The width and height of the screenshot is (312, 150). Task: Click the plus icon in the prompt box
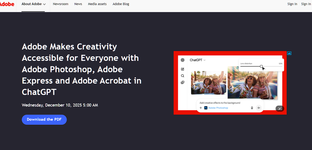(x=200, y=108)
